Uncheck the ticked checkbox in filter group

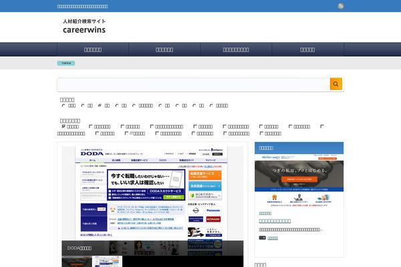63,126
